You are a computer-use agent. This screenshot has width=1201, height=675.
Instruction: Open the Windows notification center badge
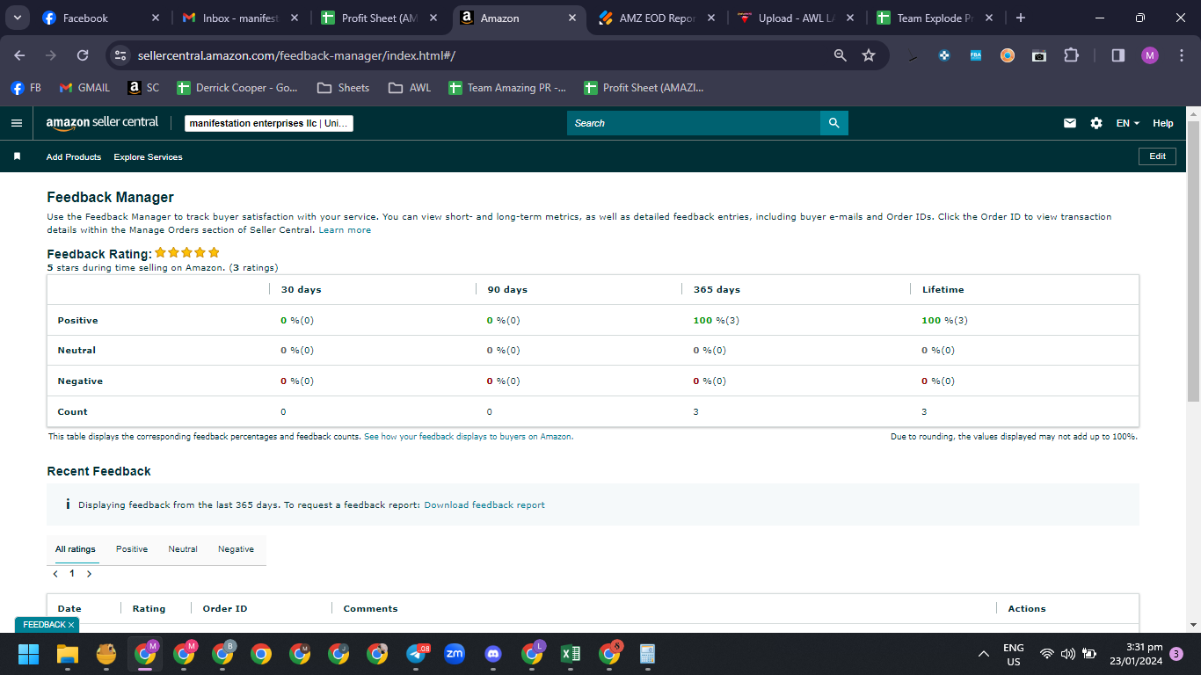pyautogui.click(x=1176, y=654)
